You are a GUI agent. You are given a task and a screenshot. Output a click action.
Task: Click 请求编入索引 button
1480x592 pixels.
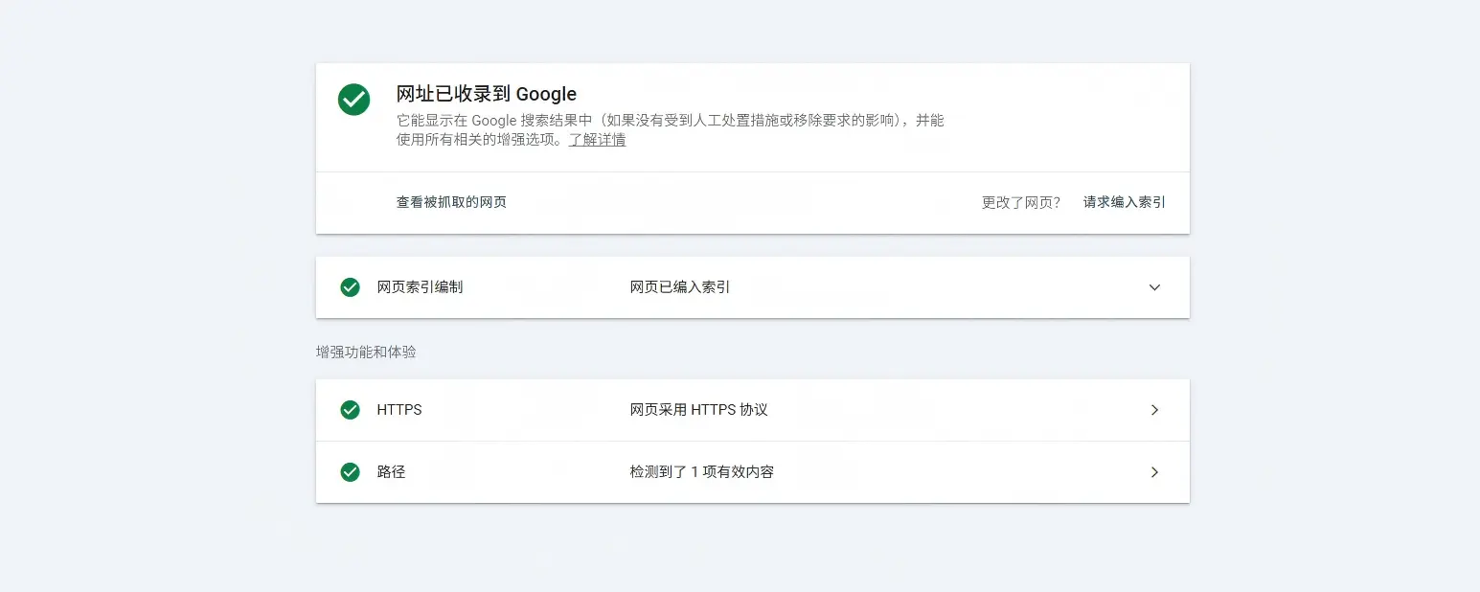[x=1125, y=202]
